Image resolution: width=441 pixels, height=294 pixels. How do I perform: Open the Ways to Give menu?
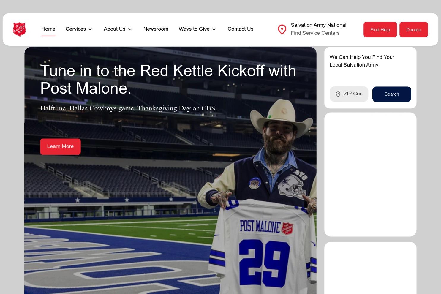pos(194,29)
